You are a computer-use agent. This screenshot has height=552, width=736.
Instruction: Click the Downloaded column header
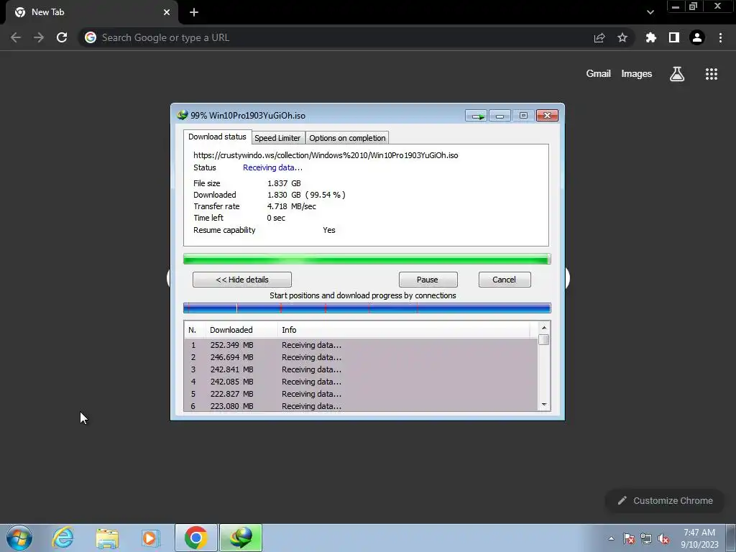[241, 330]
